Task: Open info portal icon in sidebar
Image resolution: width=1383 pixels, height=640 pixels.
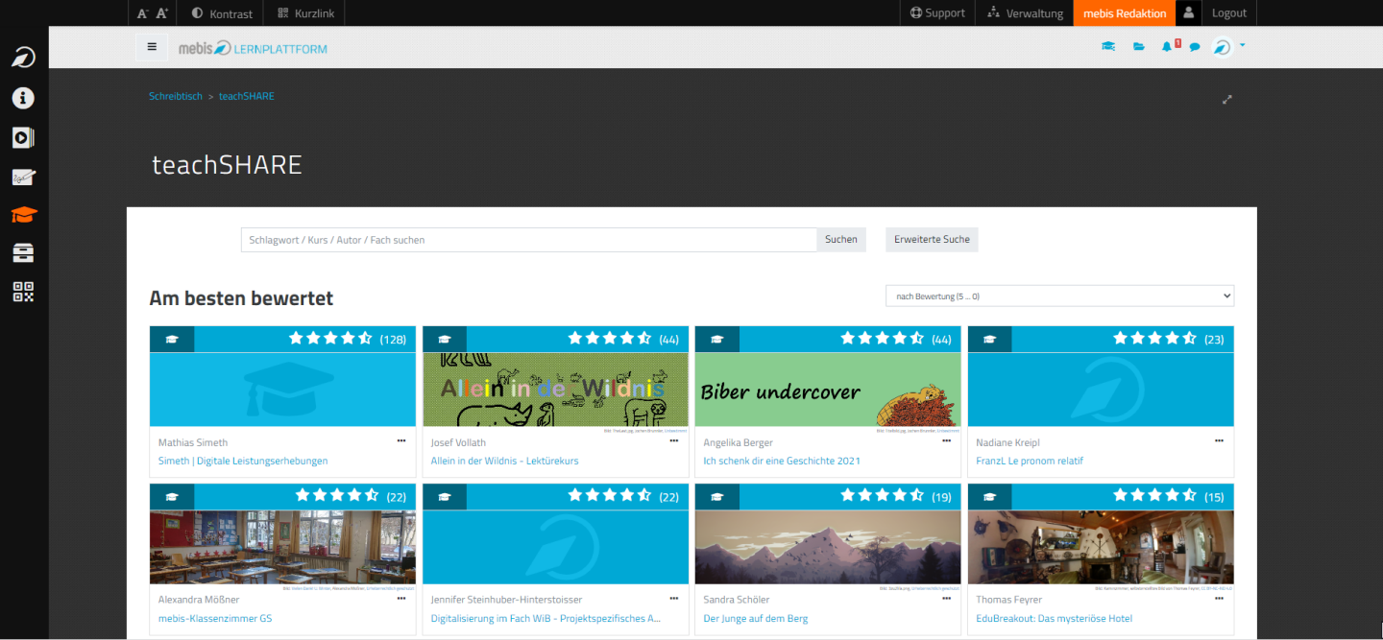Action: pos(23,98)
